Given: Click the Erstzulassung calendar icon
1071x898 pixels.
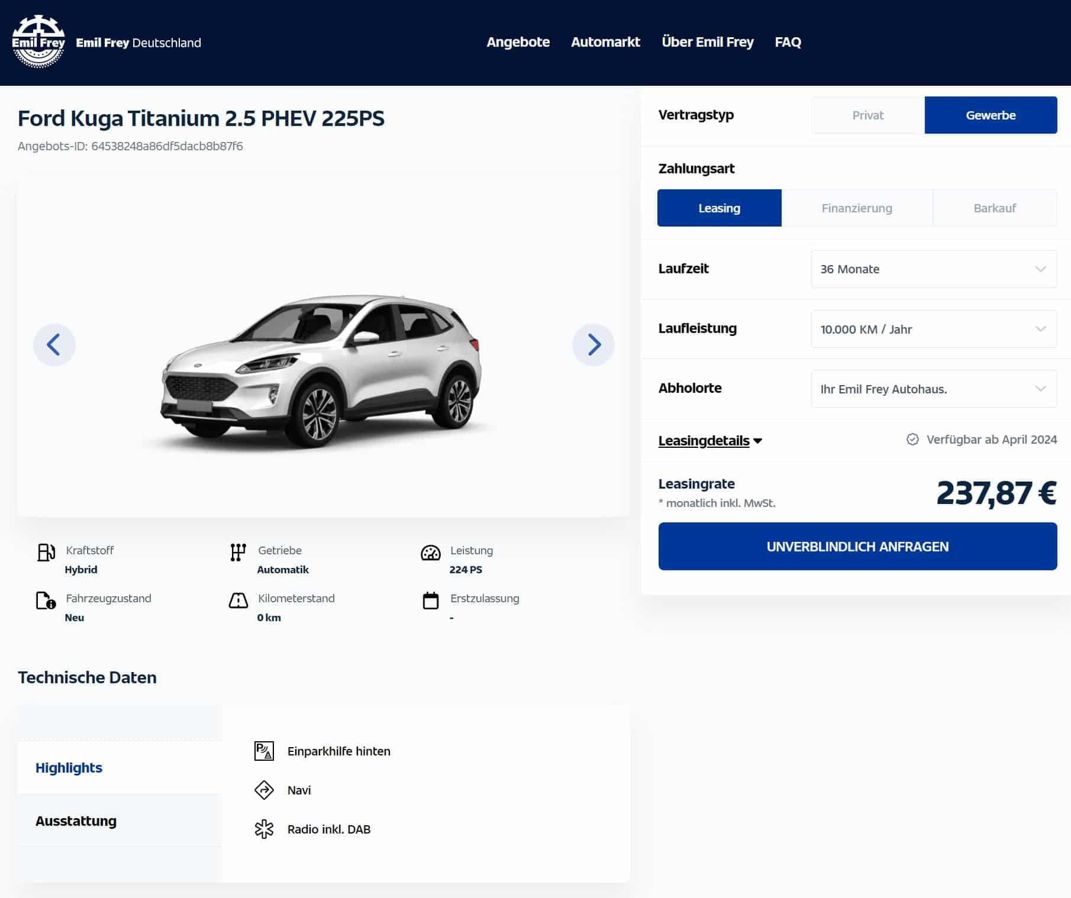Looking at the screenshot, I should coord(430,600).
